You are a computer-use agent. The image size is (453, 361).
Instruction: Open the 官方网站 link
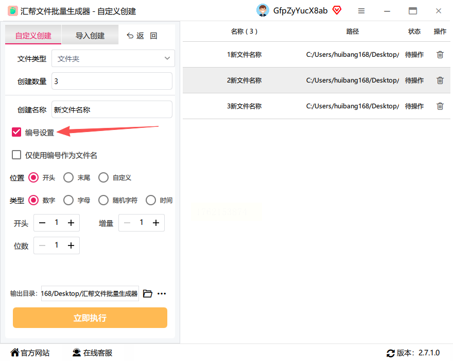[30, 353]
